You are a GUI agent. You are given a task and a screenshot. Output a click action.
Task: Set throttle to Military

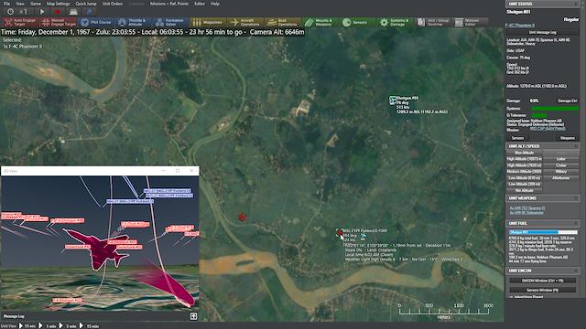pos(561,172)
